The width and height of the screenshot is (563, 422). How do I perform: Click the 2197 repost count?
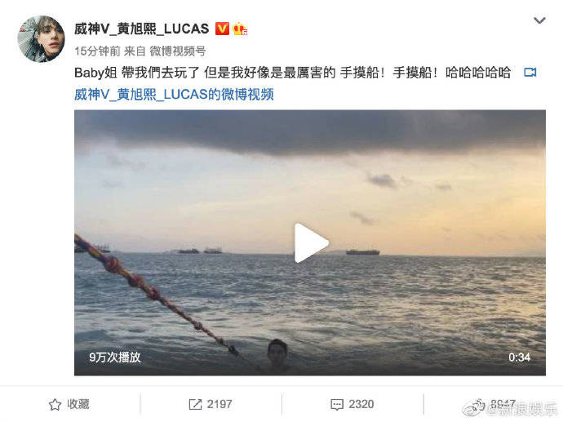click(x=219, y=404)
